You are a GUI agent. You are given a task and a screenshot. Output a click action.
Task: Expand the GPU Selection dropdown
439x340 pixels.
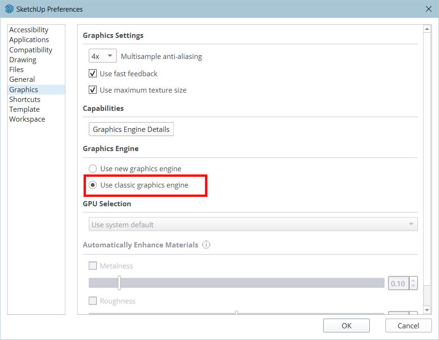coord(253,224)
